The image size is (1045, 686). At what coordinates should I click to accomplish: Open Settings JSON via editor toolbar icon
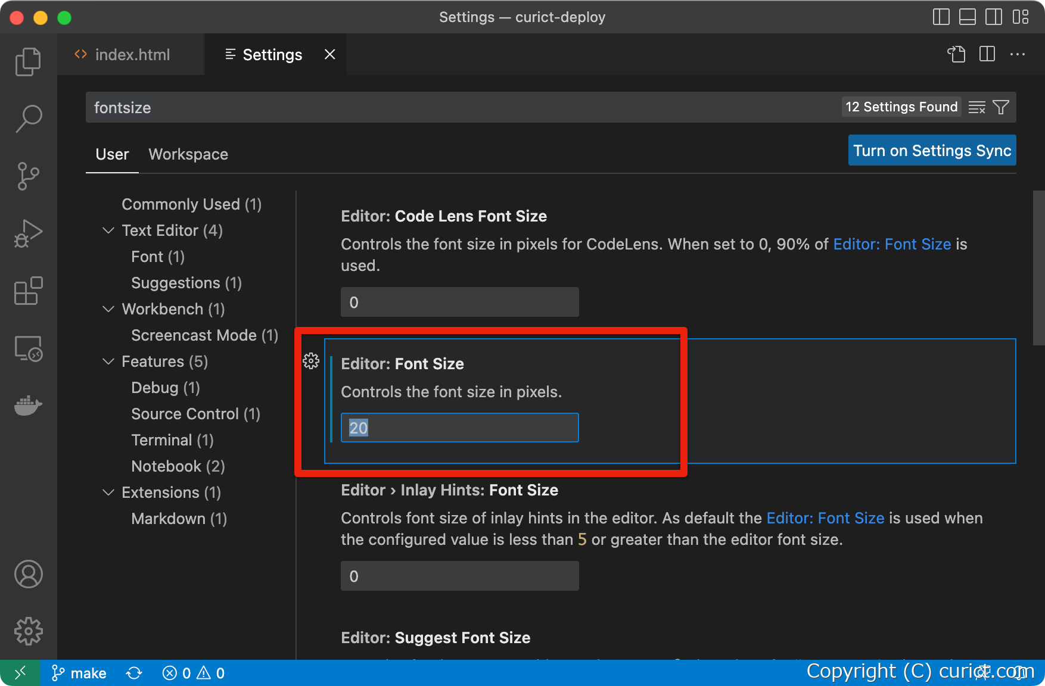956,54
